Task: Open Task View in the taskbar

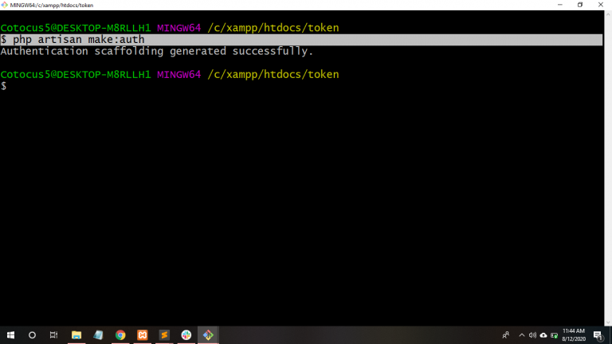Action: point(54,335)
